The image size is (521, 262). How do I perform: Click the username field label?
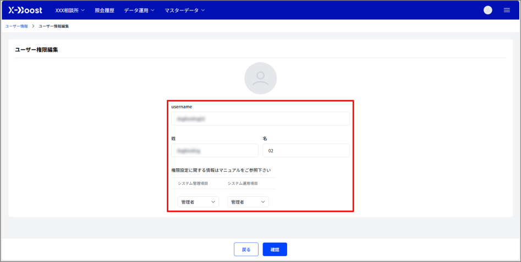182,107
